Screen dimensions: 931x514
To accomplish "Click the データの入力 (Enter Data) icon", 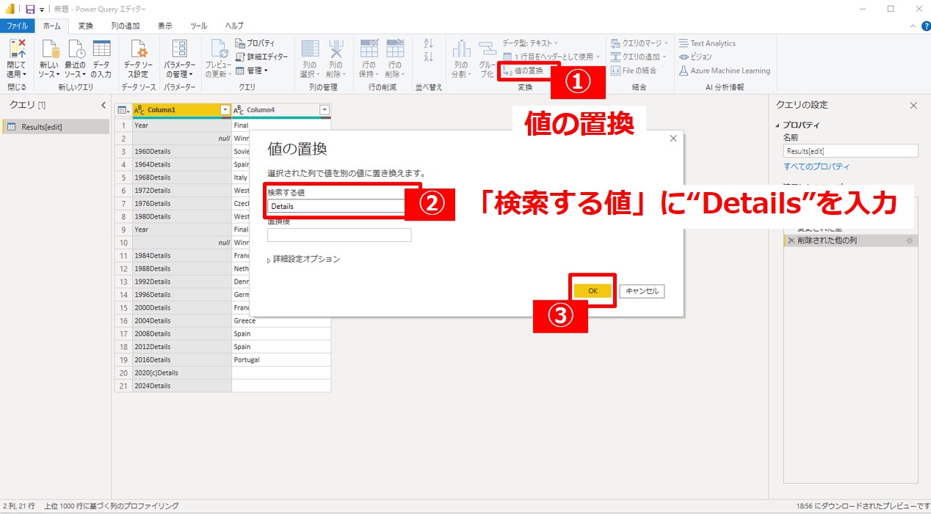I will coord(101,49).
